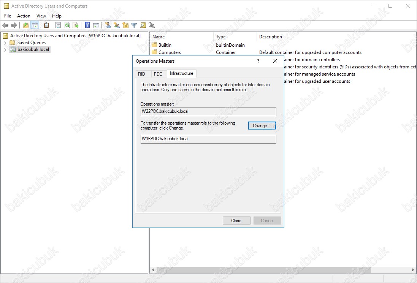Screen dimensions: 417x283
Task: Click the Find objects toolbar icon
Action: (x=143, y=25)
